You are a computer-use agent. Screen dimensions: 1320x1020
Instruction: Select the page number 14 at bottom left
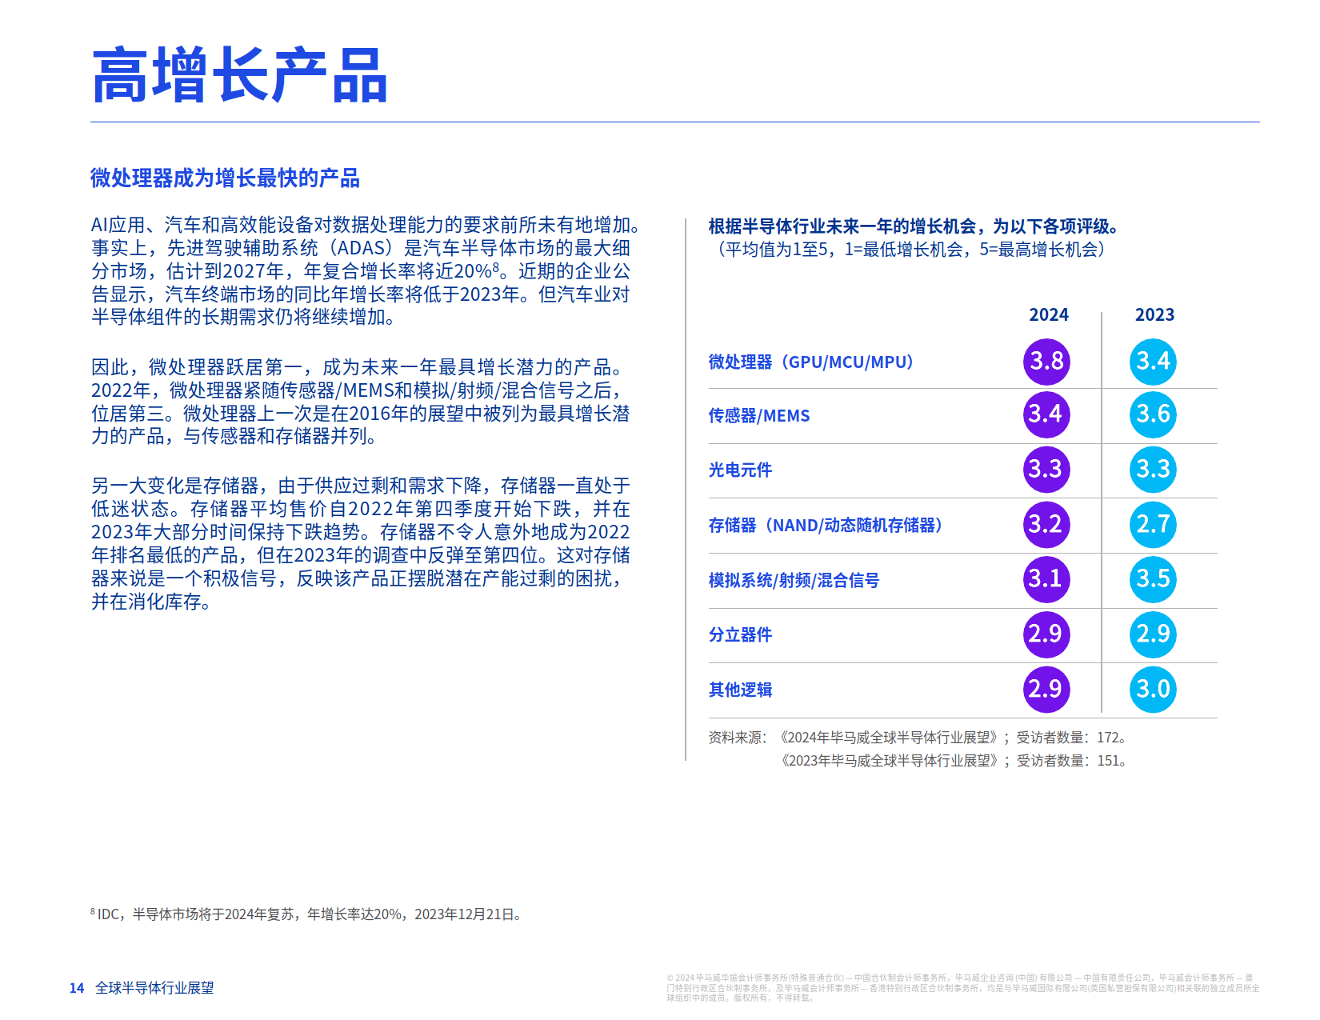click(x=76, y=987)
